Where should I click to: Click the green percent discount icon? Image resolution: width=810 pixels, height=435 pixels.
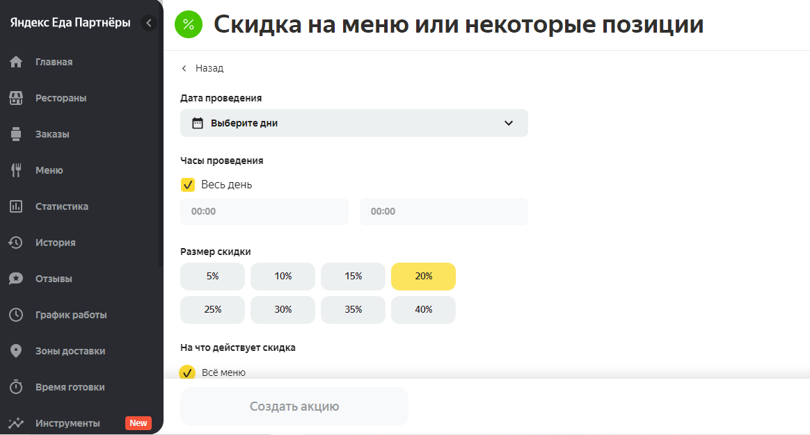(x=189, y=24)
